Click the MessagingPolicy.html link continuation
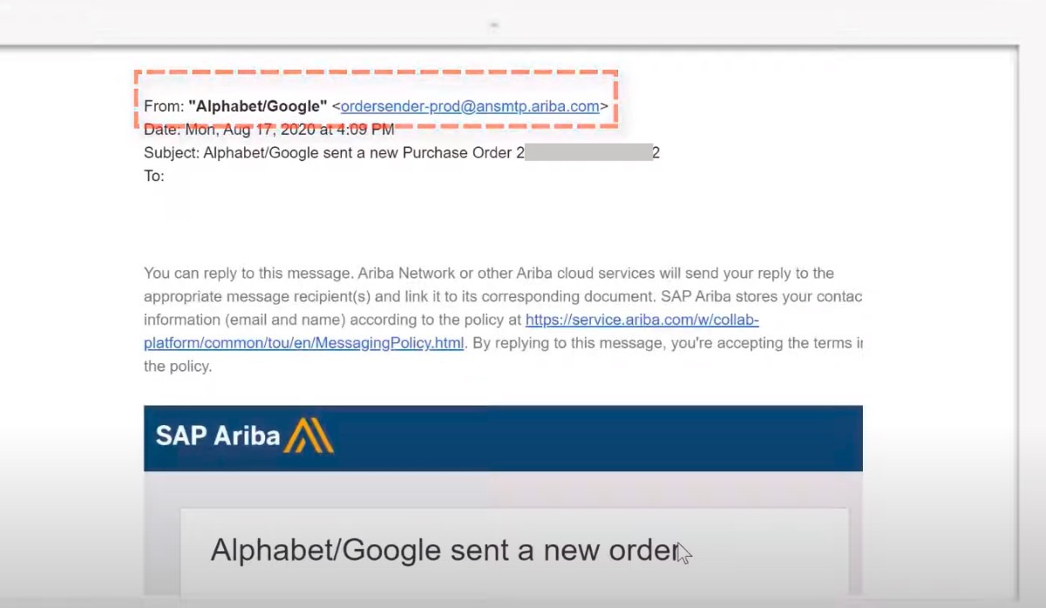The width and height of the screenshot is (1046, 608). coord(303,343)
